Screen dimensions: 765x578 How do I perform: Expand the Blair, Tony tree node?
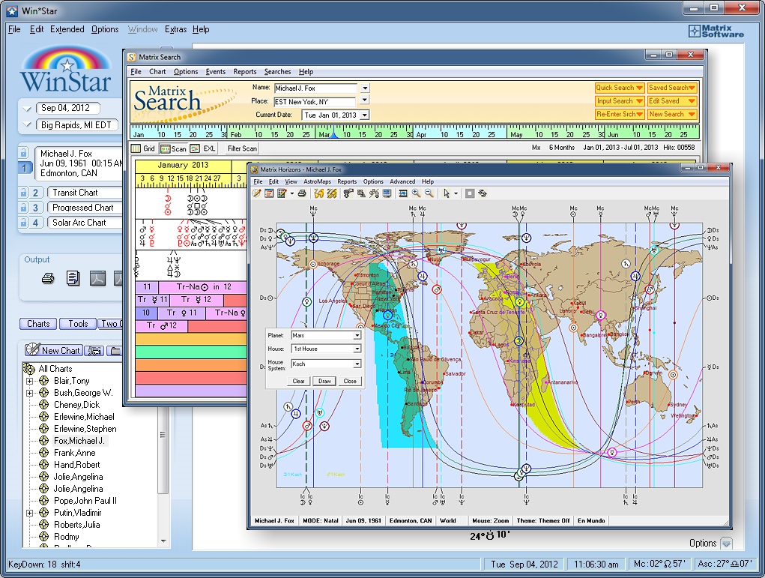(29, 381)
